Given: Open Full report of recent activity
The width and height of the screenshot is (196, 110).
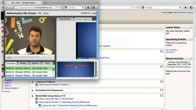Looking at the screenshot, I should (179, 67).
